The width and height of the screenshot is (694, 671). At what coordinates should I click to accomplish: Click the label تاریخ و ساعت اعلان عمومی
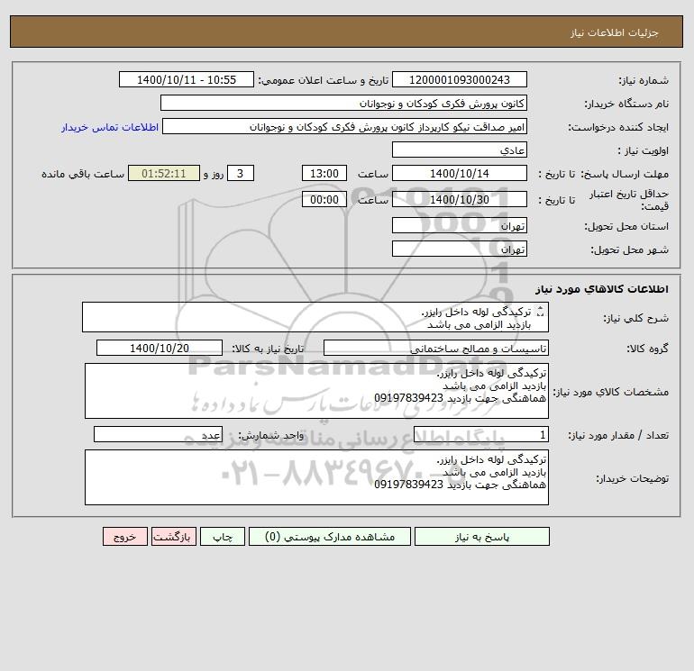click(323, 80)
